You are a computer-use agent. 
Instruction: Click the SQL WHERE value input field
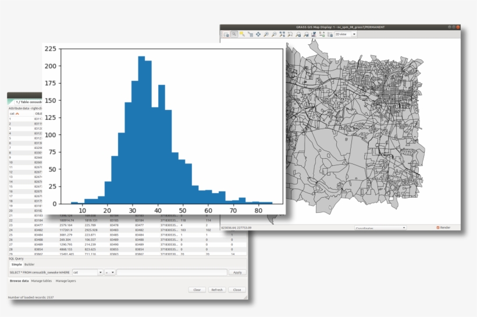tap(172, 272)
